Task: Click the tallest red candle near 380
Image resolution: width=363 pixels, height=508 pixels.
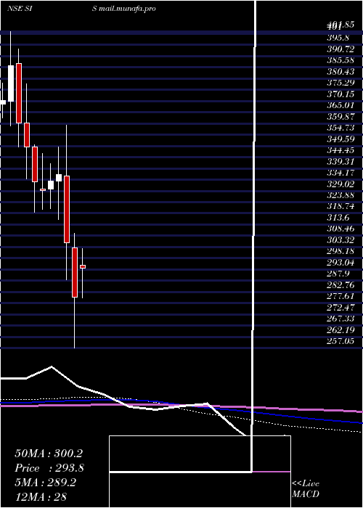Action: coord(19,94)
